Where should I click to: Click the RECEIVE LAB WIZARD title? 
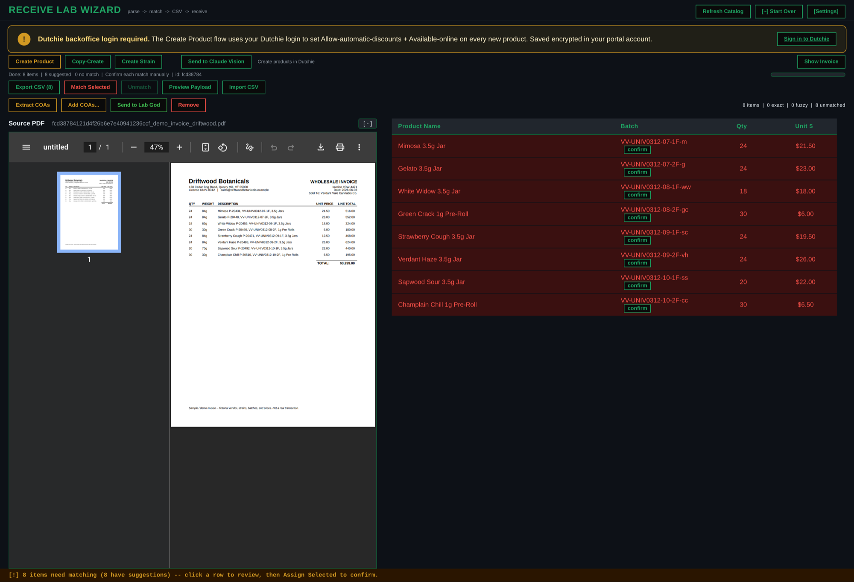(65, 10)
